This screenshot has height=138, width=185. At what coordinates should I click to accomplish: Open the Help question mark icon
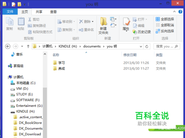coord(180,12)
